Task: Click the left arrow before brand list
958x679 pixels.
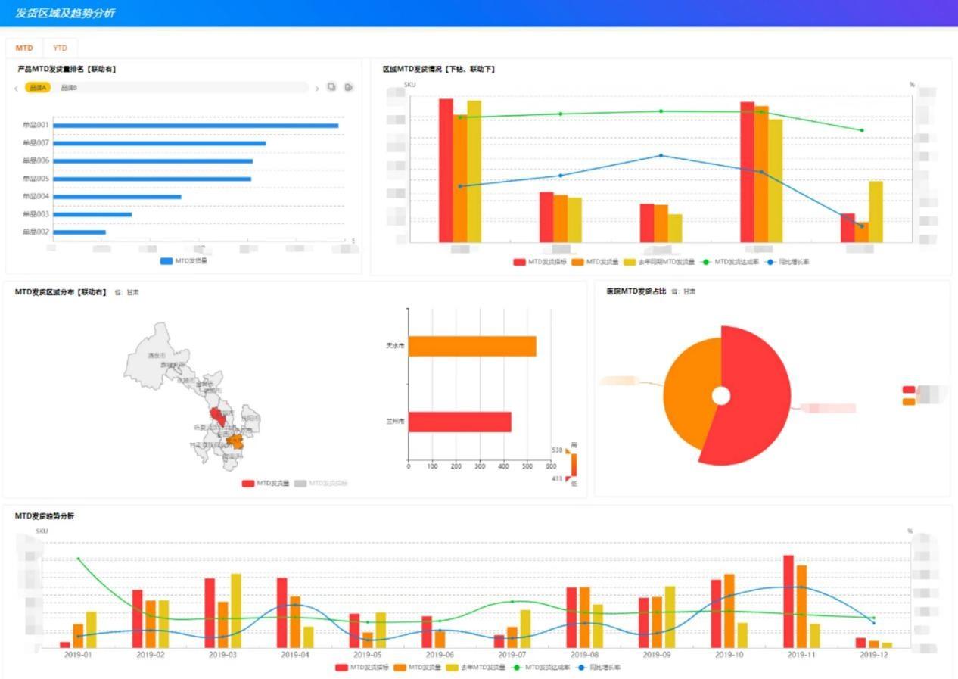Action: (16, 89)
